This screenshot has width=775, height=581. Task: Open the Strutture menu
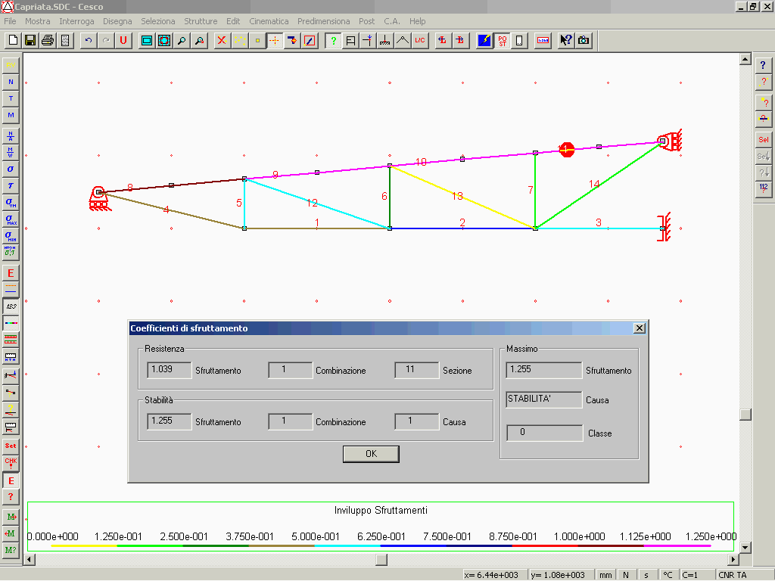[x=201, y=21]
